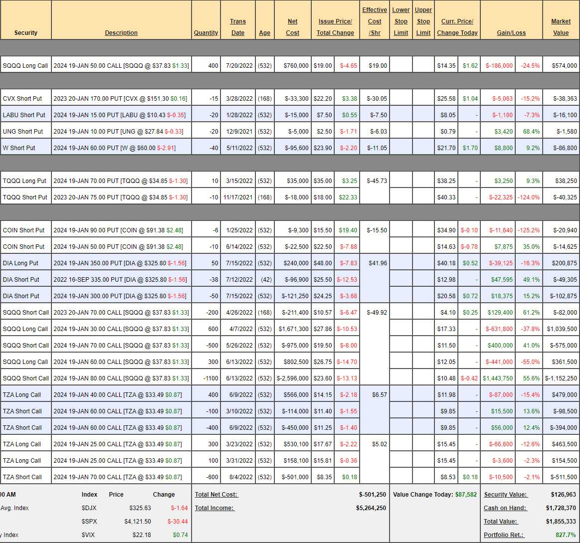Open the Total Net Cost label link
The image size is (580, 543).
tap(216, 495)
